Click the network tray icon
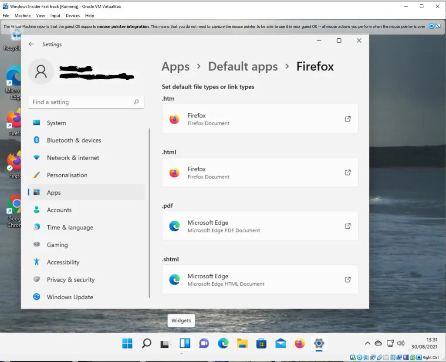 390,343
